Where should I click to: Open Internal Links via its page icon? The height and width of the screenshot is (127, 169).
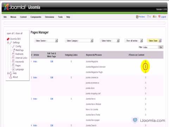click(13, 58)
